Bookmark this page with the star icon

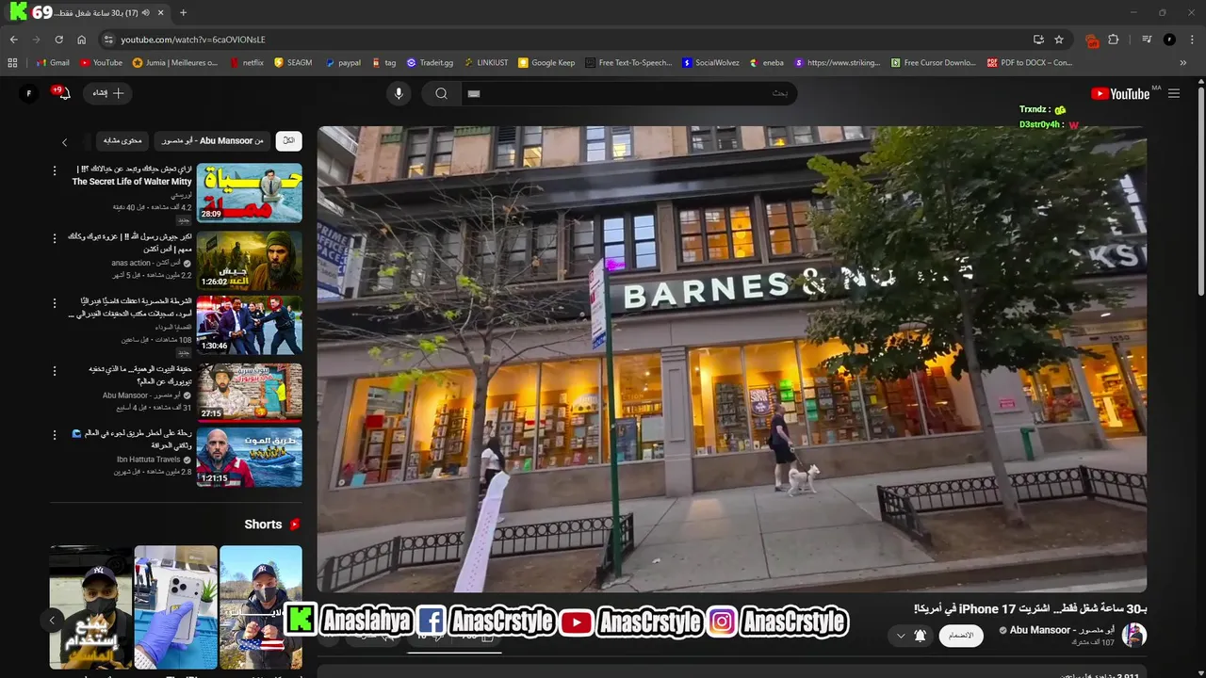click(1059, 40)
